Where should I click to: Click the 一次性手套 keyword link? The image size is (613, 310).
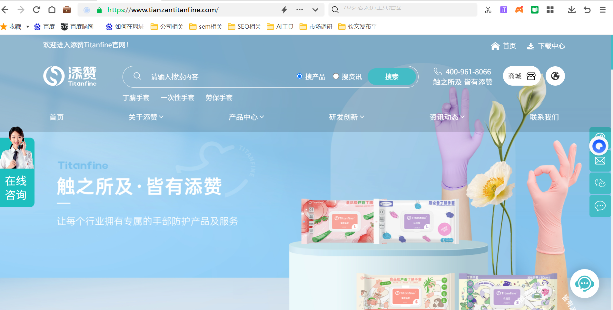(x=178, y=98)
